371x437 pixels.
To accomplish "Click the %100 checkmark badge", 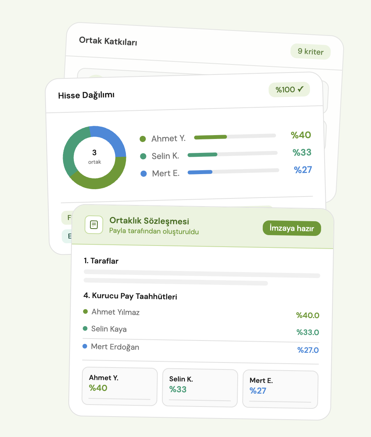I will (289, 90).
